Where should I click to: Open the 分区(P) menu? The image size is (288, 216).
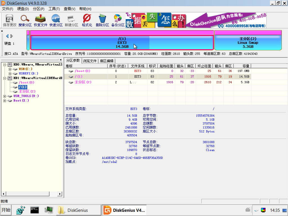[39, 9]
